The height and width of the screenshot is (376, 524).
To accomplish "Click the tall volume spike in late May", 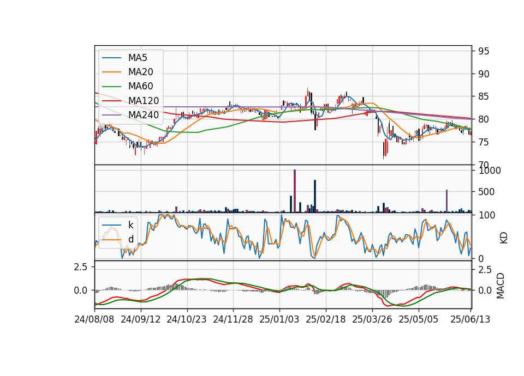I will click(447, 201).
